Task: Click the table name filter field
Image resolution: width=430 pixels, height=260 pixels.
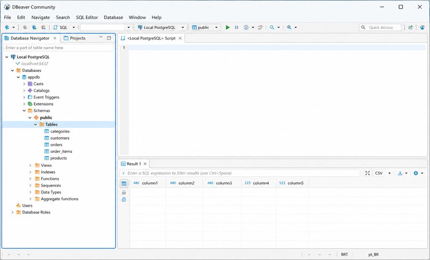Action: (x=59, y=47)
